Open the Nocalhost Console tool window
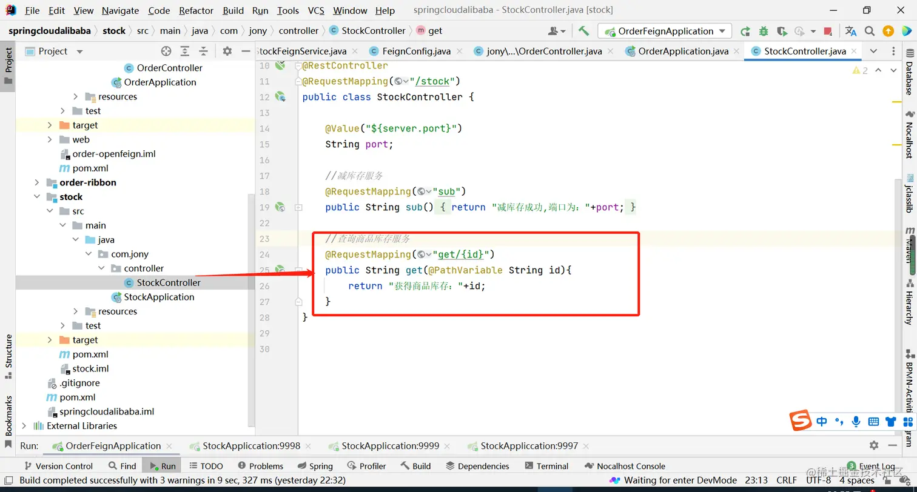Image resolution: width=917 pixels, height=492 pixels. click(625, 466)
